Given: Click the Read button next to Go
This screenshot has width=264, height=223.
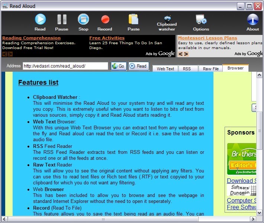Looking at the screenshot, I should click(x=139, y=66).
